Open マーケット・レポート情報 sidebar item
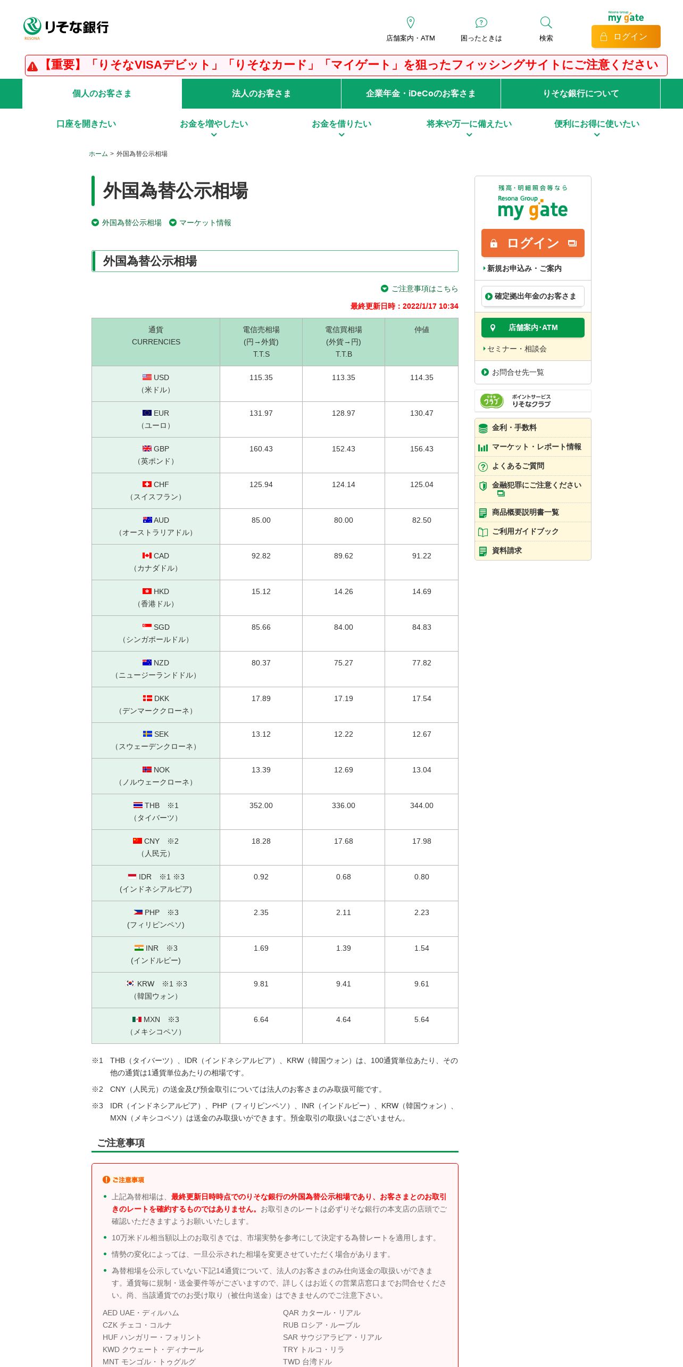Viewport: 683px width, 1367px height. 533,447
